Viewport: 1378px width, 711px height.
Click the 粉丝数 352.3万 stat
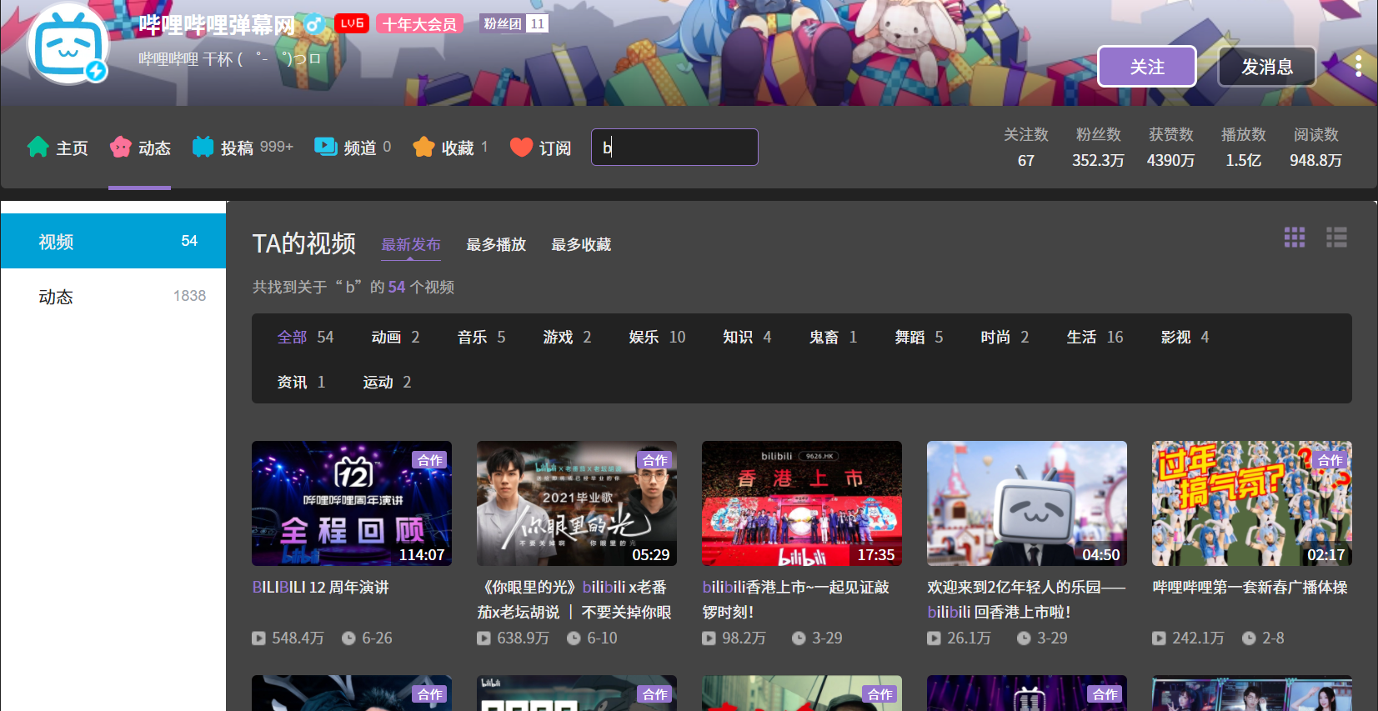pos(1099,147)
